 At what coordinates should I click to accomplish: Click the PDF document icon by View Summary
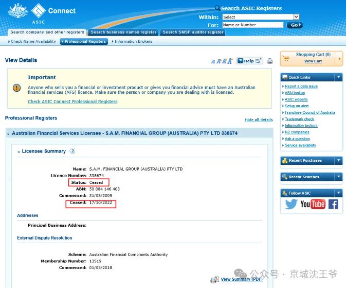(214, 280)
